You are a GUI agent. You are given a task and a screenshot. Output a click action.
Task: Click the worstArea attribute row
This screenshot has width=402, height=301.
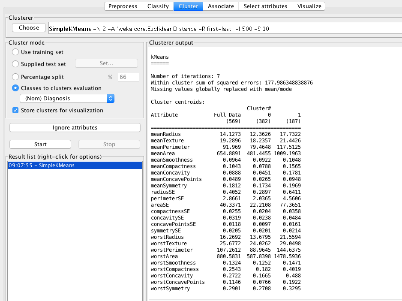pos(225,256)
